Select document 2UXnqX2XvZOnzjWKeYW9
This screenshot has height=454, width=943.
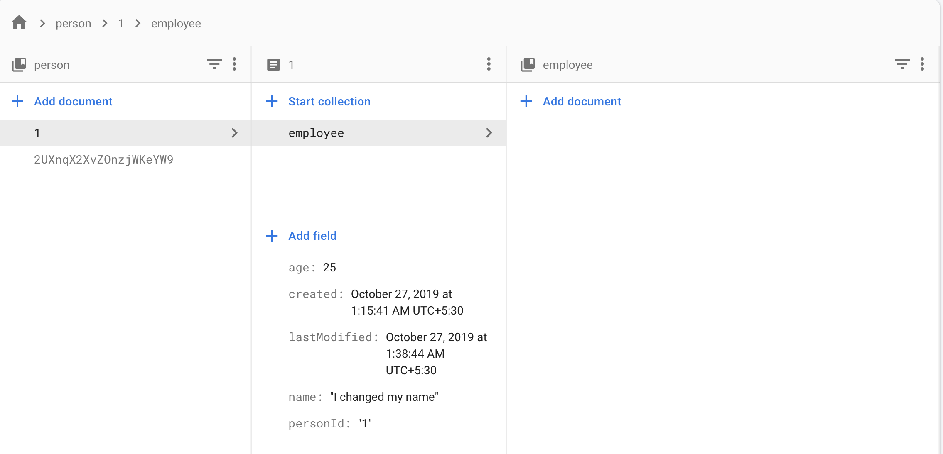(103, 159)
